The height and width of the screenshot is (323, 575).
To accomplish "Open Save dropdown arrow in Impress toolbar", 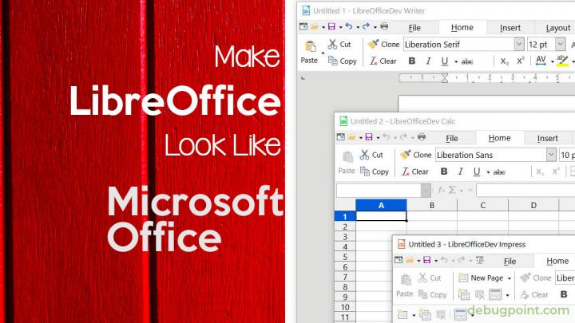I will coord(436,261).
